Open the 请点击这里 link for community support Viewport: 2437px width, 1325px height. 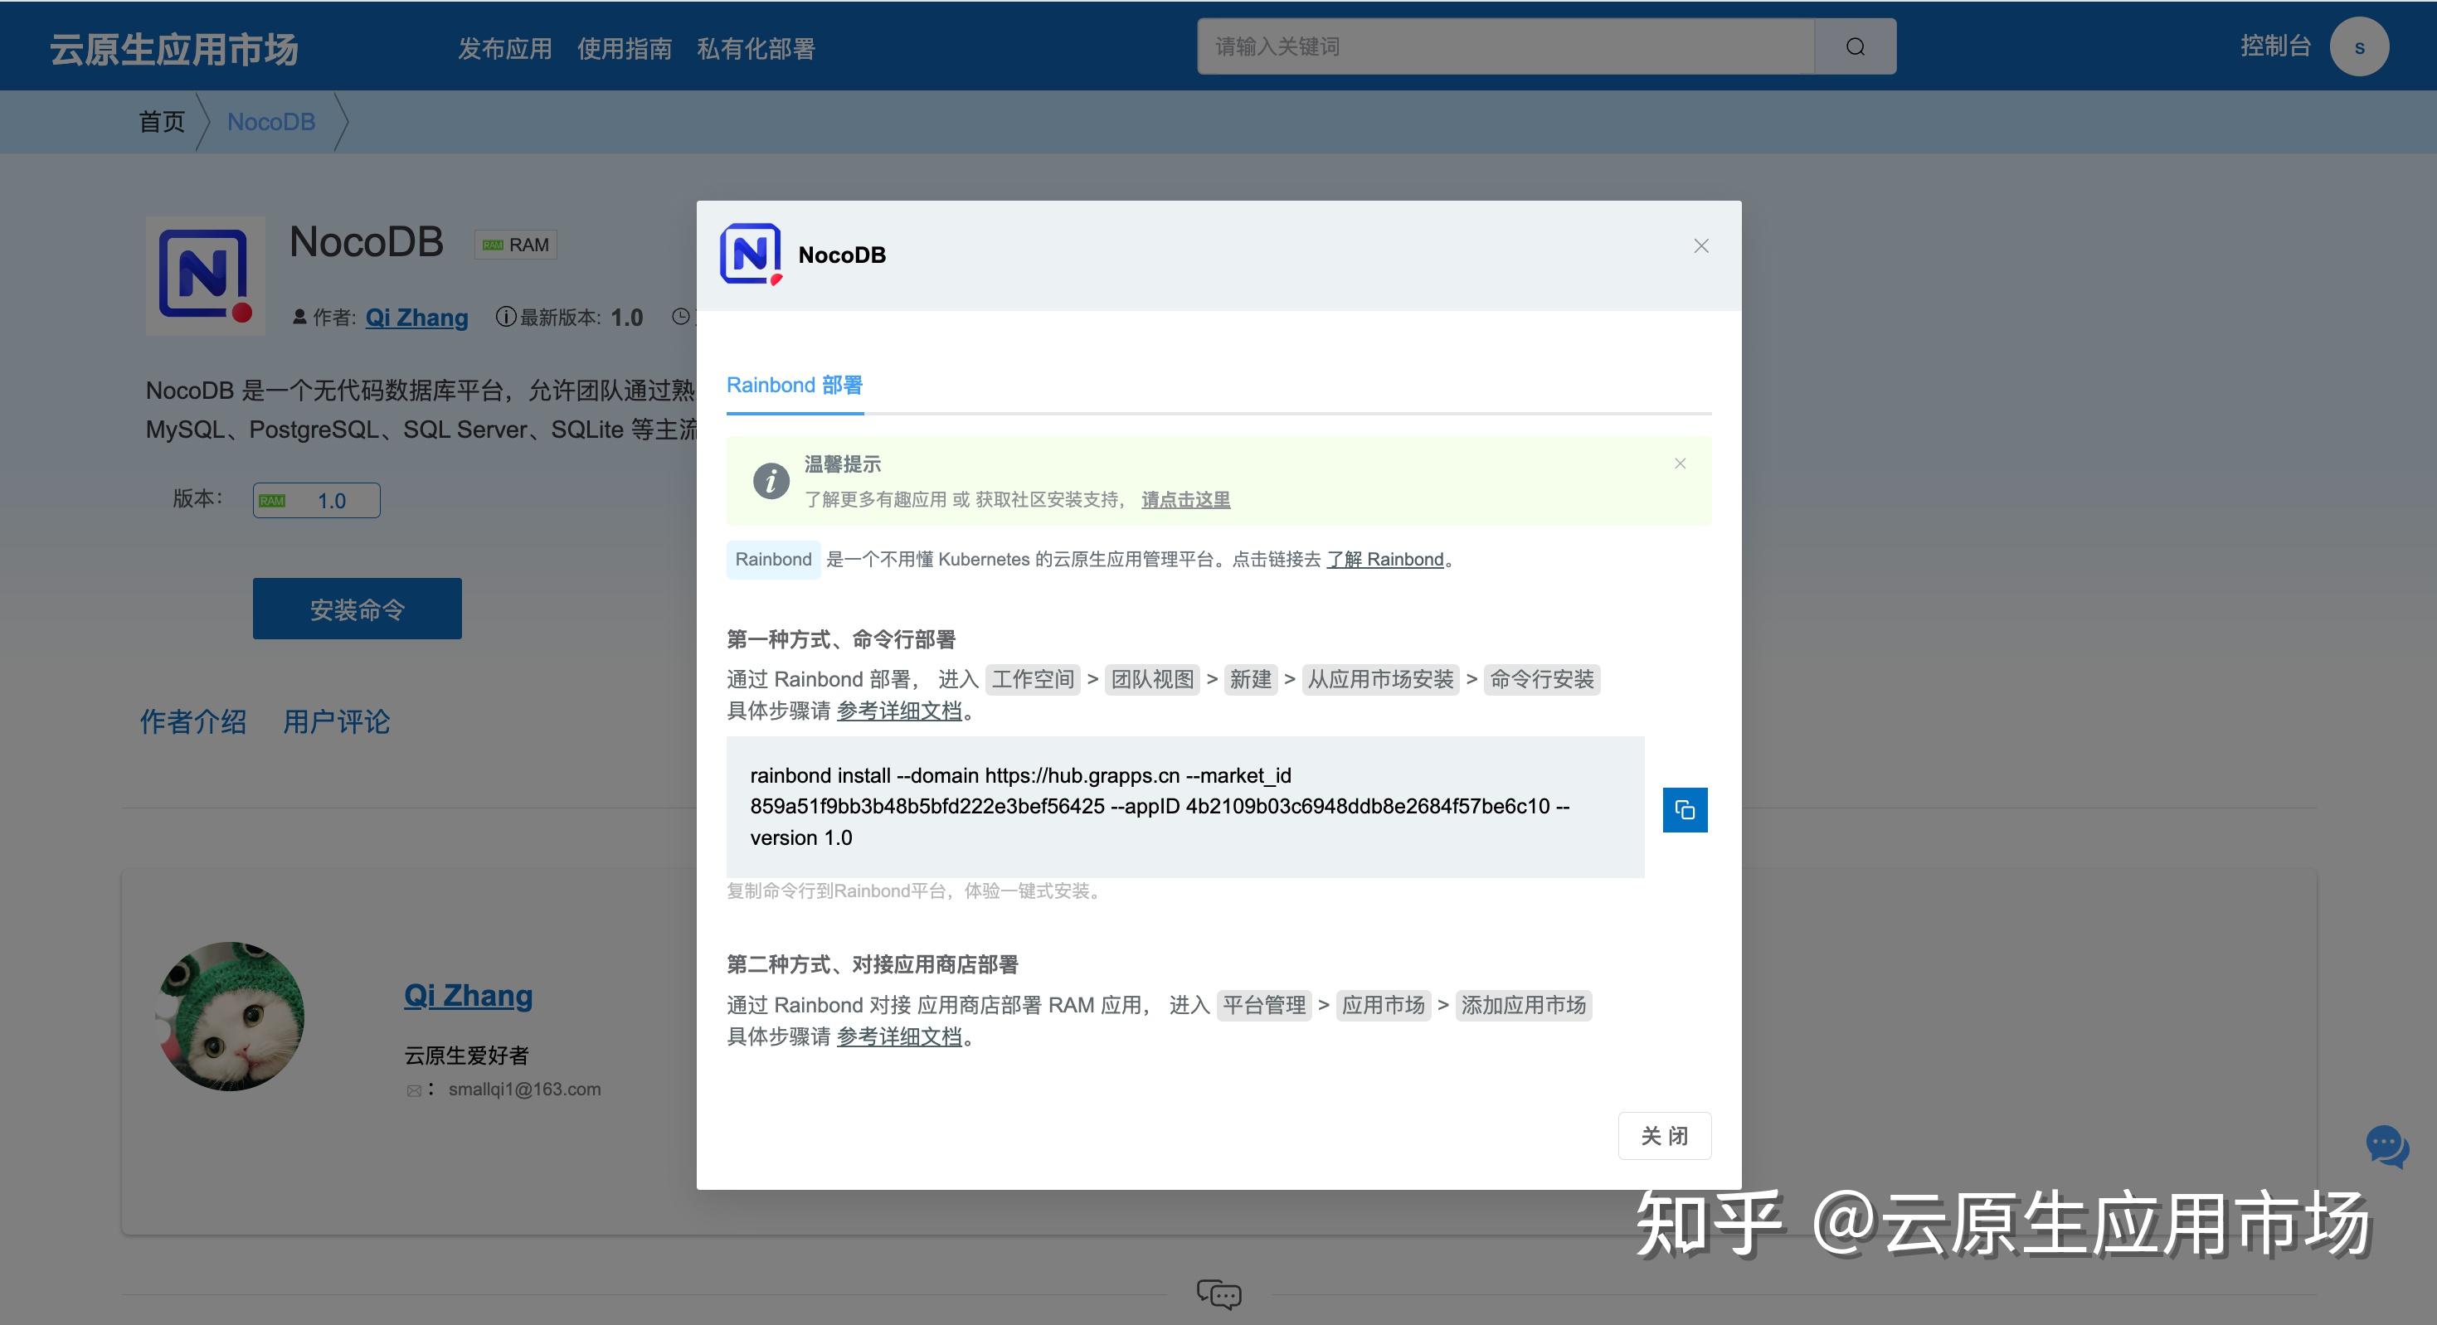pos(1185,499)
